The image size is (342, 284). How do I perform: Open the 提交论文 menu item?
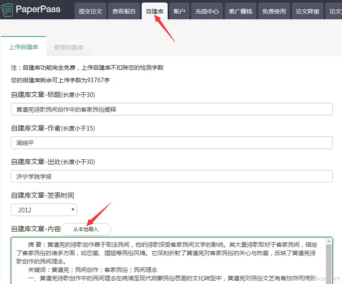(90, 11)
